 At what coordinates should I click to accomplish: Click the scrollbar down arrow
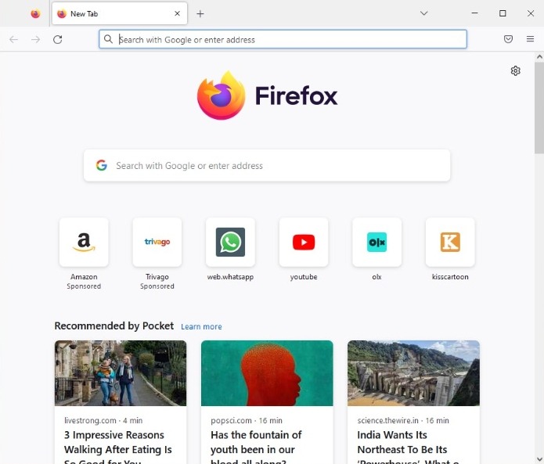click(539, 460)
